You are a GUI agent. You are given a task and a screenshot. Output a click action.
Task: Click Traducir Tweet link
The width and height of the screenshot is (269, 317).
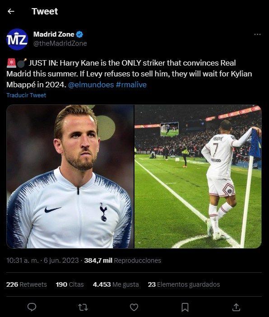pos(26,95)
